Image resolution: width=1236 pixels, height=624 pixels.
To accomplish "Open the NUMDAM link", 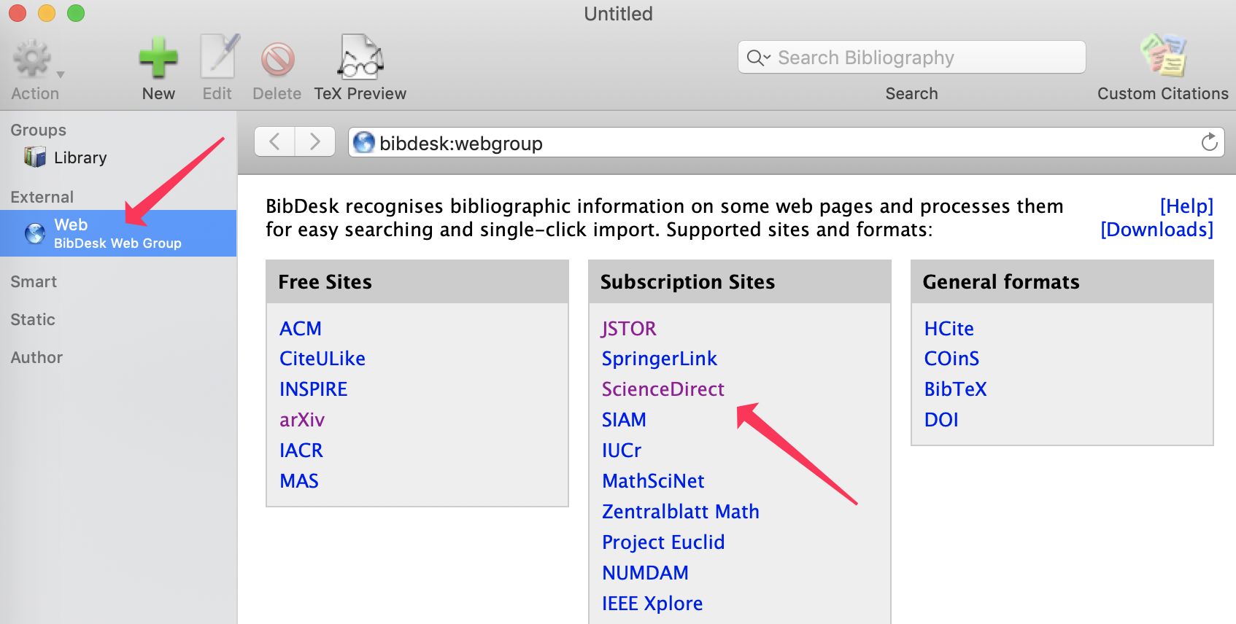I will click(645, 573).
